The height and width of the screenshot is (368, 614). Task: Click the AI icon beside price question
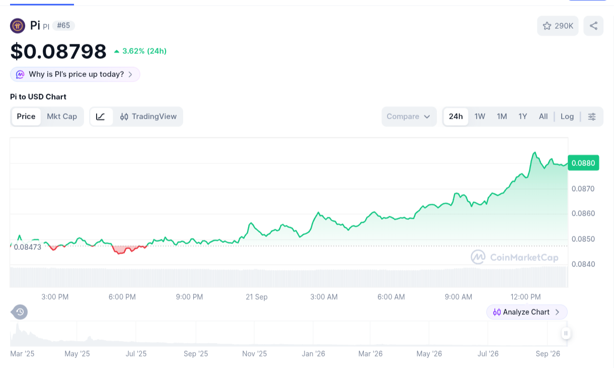(x=20, y=74)
